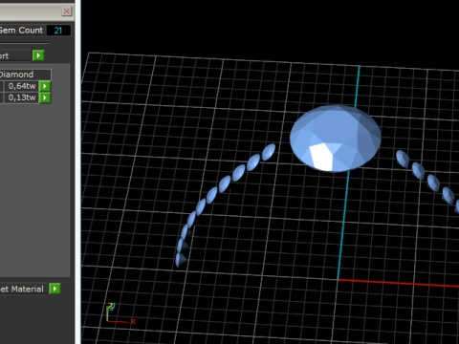The image size is (459, 344).
Task: Click the green arrow beside 0,13tw
Action: 45,97
